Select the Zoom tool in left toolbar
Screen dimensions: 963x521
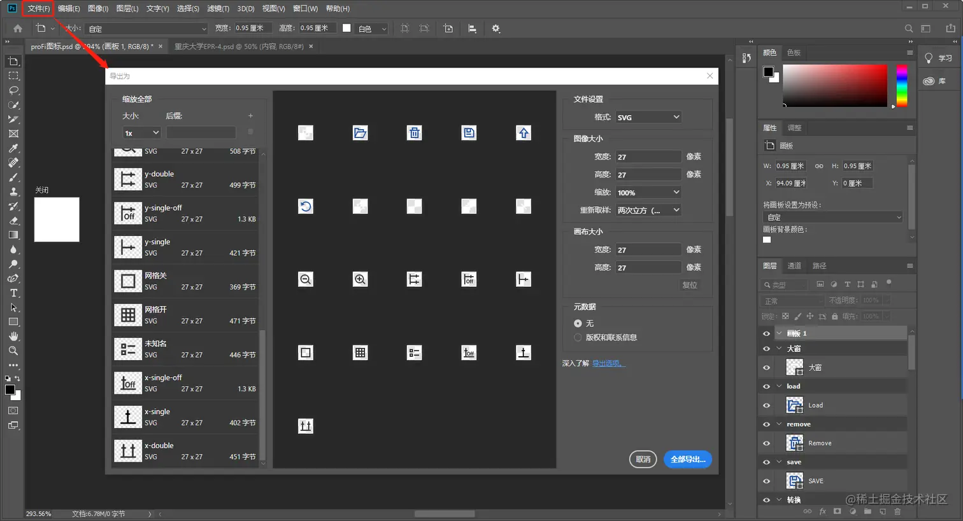pos(13,351)
